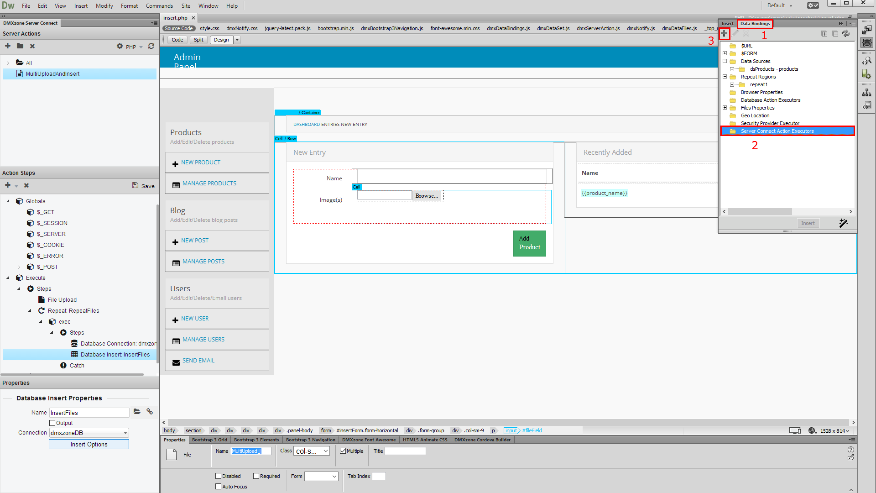Open the folder picker beside Name field
The image size is (876, 493).
(137, 412)
